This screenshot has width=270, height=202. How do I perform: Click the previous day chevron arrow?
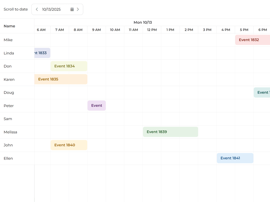37,9
